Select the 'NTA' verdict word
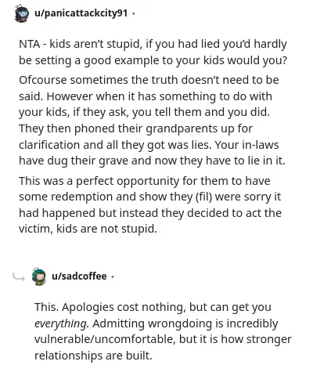313x383 pixels. (30, 44)
